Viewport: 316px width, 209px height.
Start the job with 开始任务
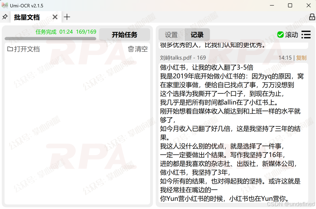pos(125,34)
